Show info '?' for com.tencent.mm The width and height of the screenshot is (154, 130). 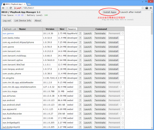80,51
